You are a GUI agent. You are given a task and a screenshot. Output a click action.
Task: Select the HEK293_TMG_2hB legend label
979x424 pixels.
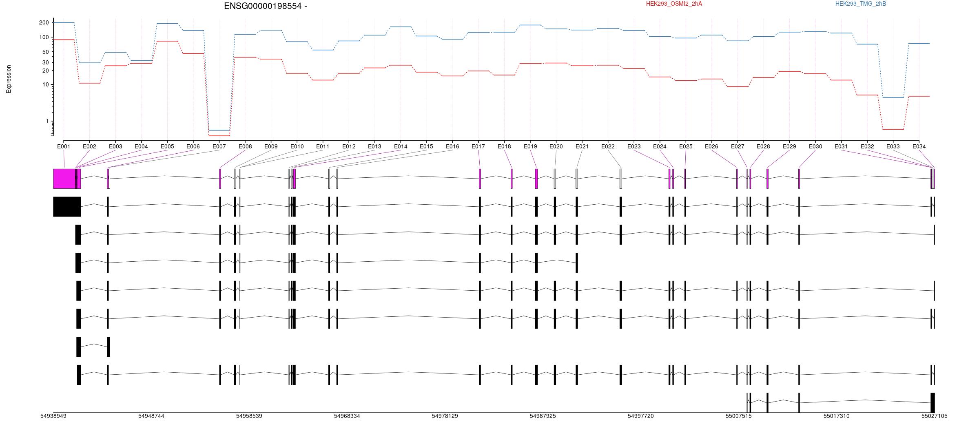860,4
